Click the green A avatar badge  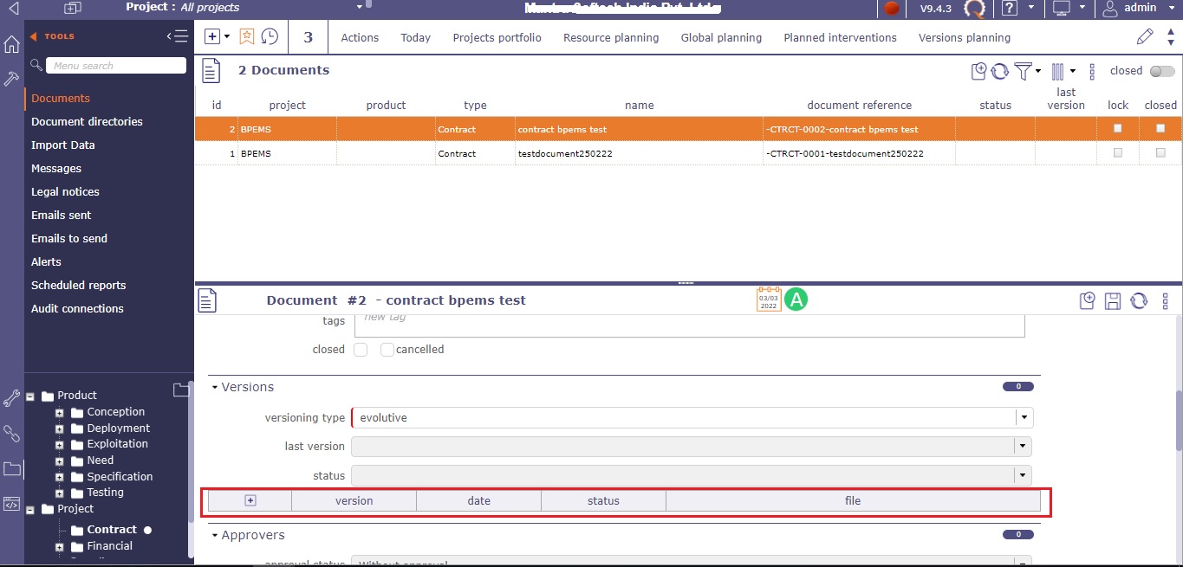pyautogui.click(x=796, y=300)
